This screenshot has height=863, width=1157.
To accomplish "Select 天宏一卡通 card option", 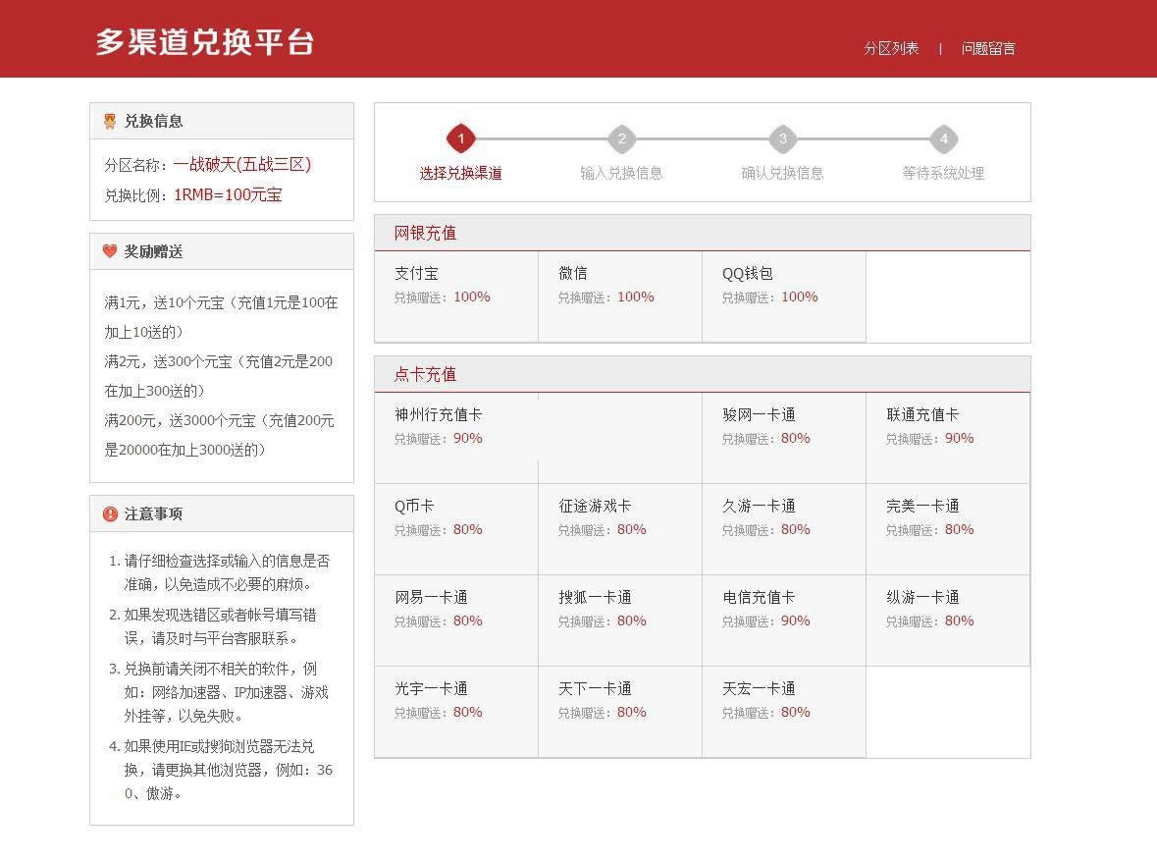I will click(x=784, y=713).
